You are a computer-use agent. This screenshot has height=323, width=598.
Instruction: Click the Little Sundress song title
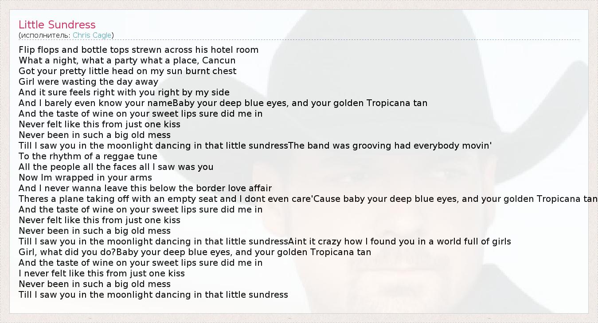tap(57, 25)
